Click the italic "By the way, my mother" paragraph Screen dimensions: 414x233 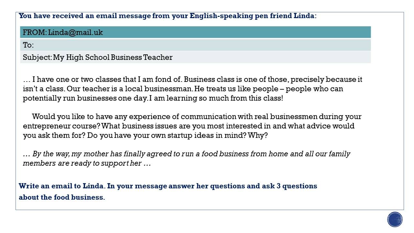[x=186, y=158]
